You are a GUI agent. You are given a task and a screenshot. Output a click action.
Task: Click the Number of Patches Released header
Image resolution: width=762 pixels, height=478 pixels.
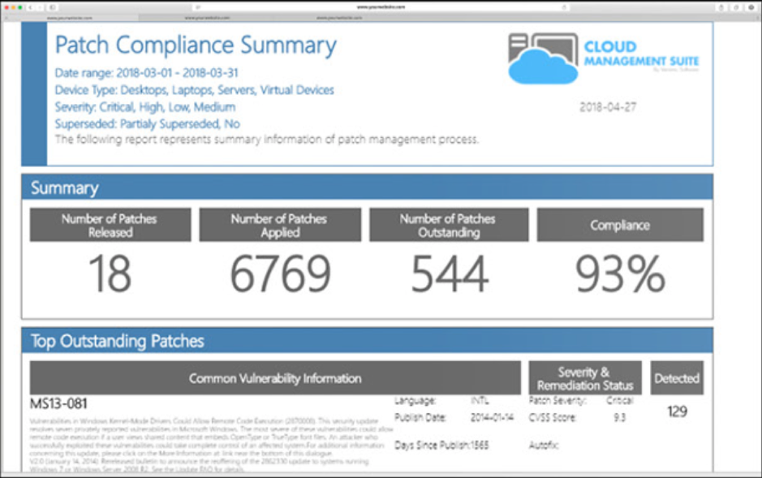[110, 225]
